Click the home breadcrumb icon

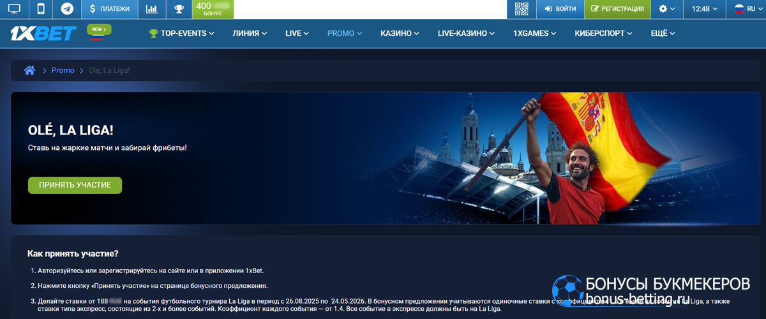click(x=29, y=70)
